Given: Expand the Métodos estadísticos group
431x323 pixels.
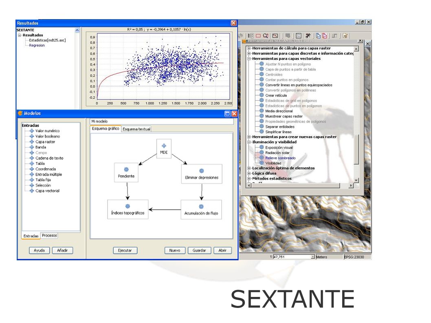Looking at the screenshot, I should pos(249,178).
